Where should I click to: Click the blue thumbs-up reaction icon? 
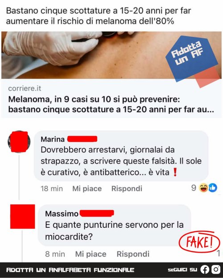(x=213, y=188)
